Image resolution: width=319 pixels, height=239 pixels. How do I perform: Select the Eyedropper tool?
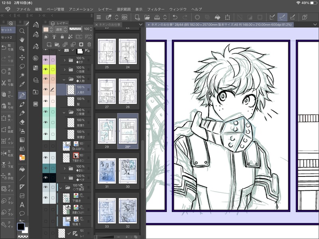(x=22, y=84)
